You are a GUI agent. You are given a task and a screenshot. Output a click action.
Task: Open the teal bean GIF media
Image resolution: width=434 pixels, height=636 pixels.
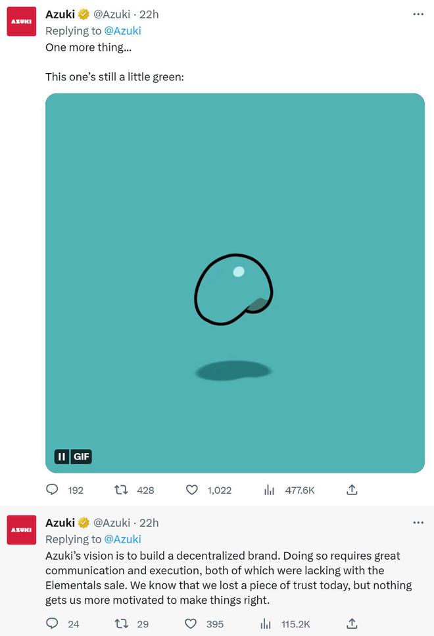point(235,283)
